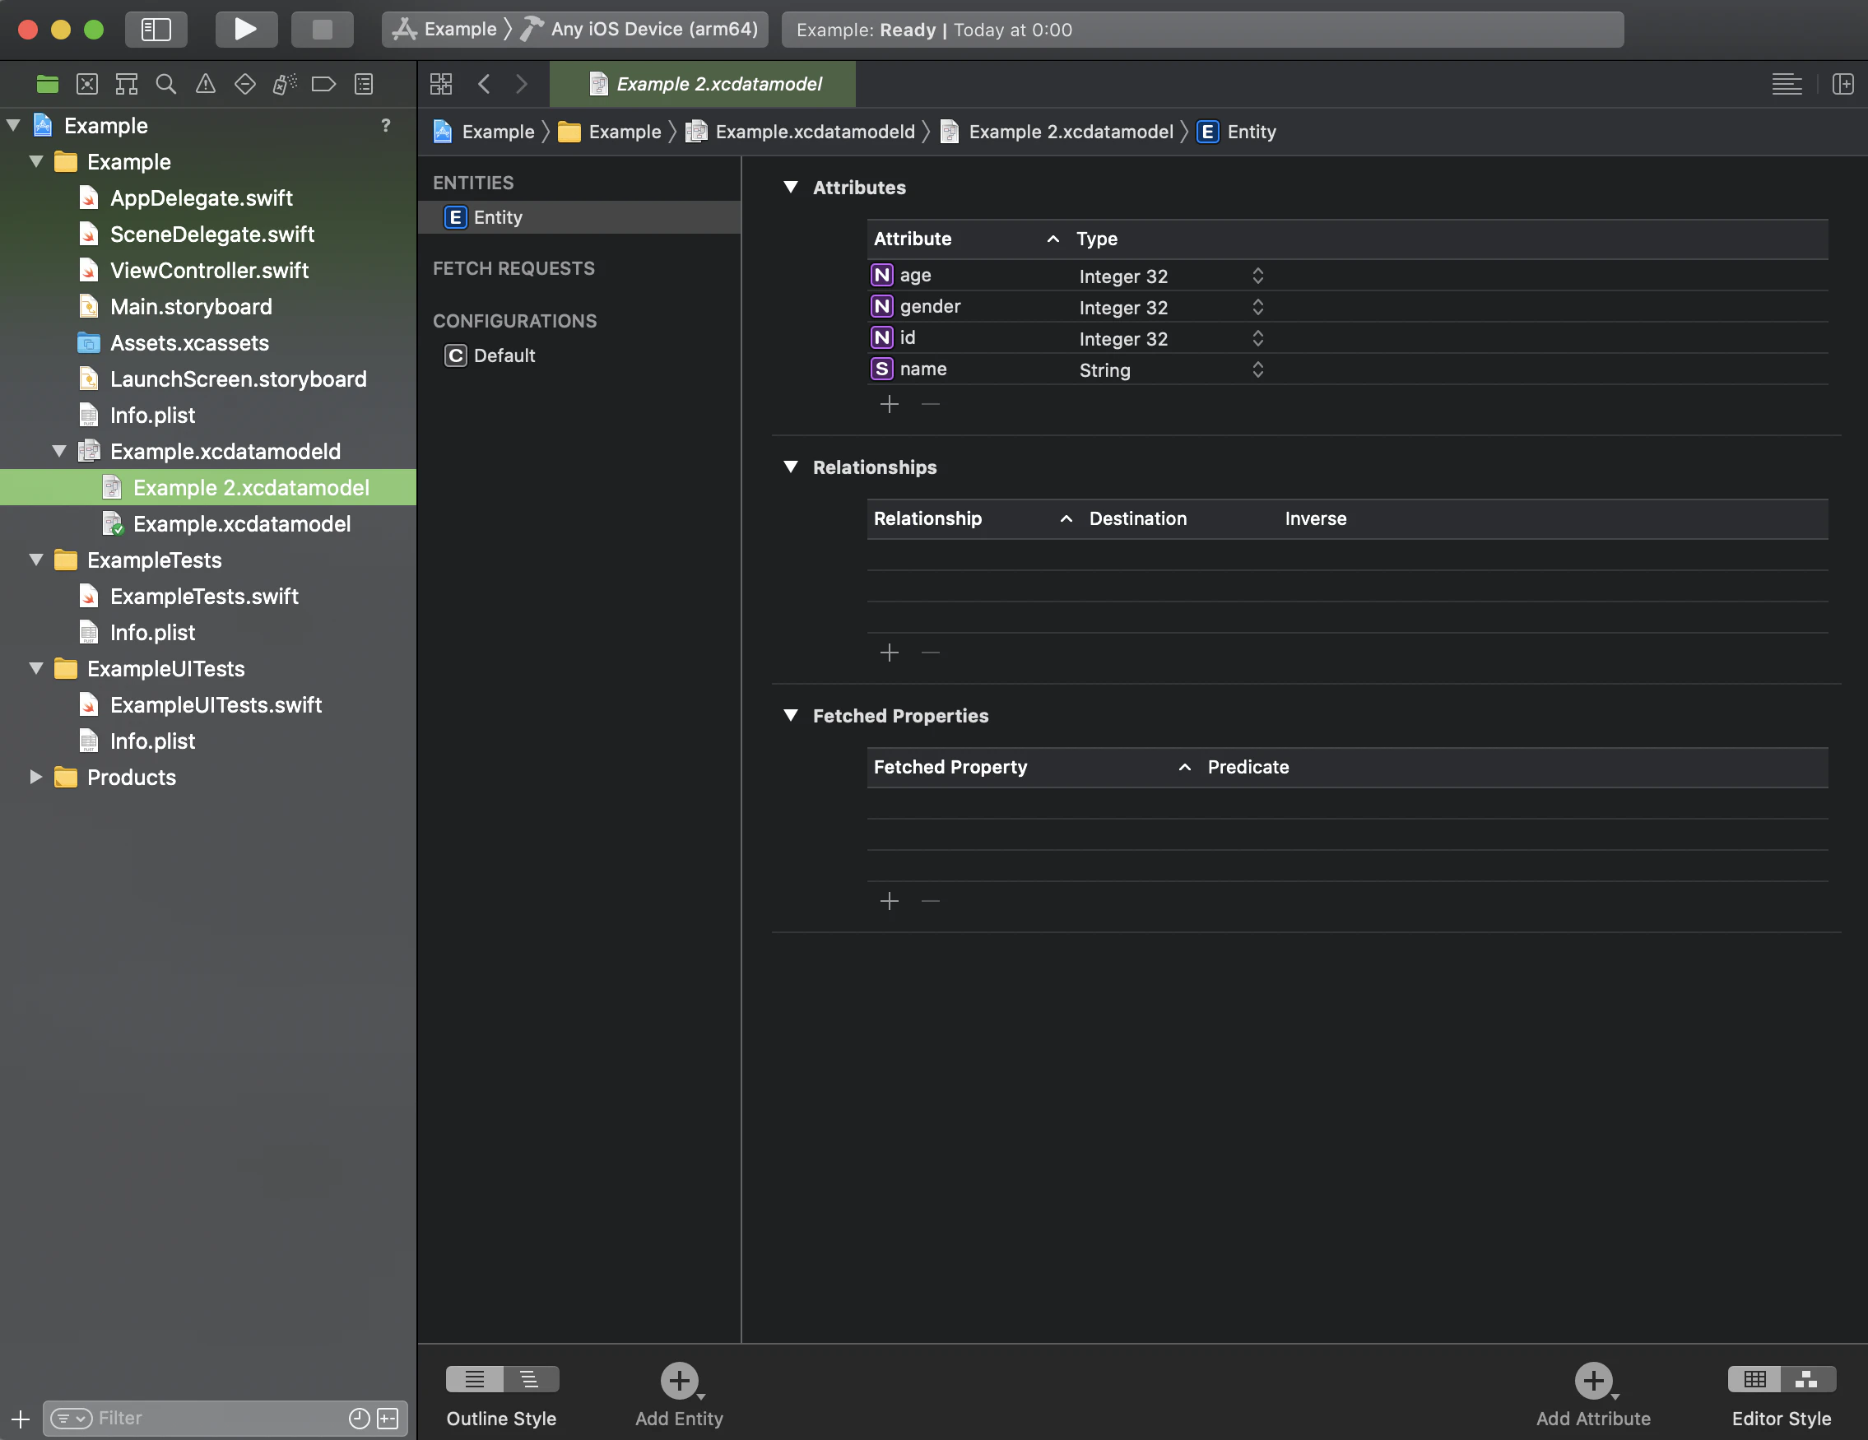This screenshot has width=1868, height=1440.
Task: Toggle the navigator sidebar visibility
Action: point(156,29)
